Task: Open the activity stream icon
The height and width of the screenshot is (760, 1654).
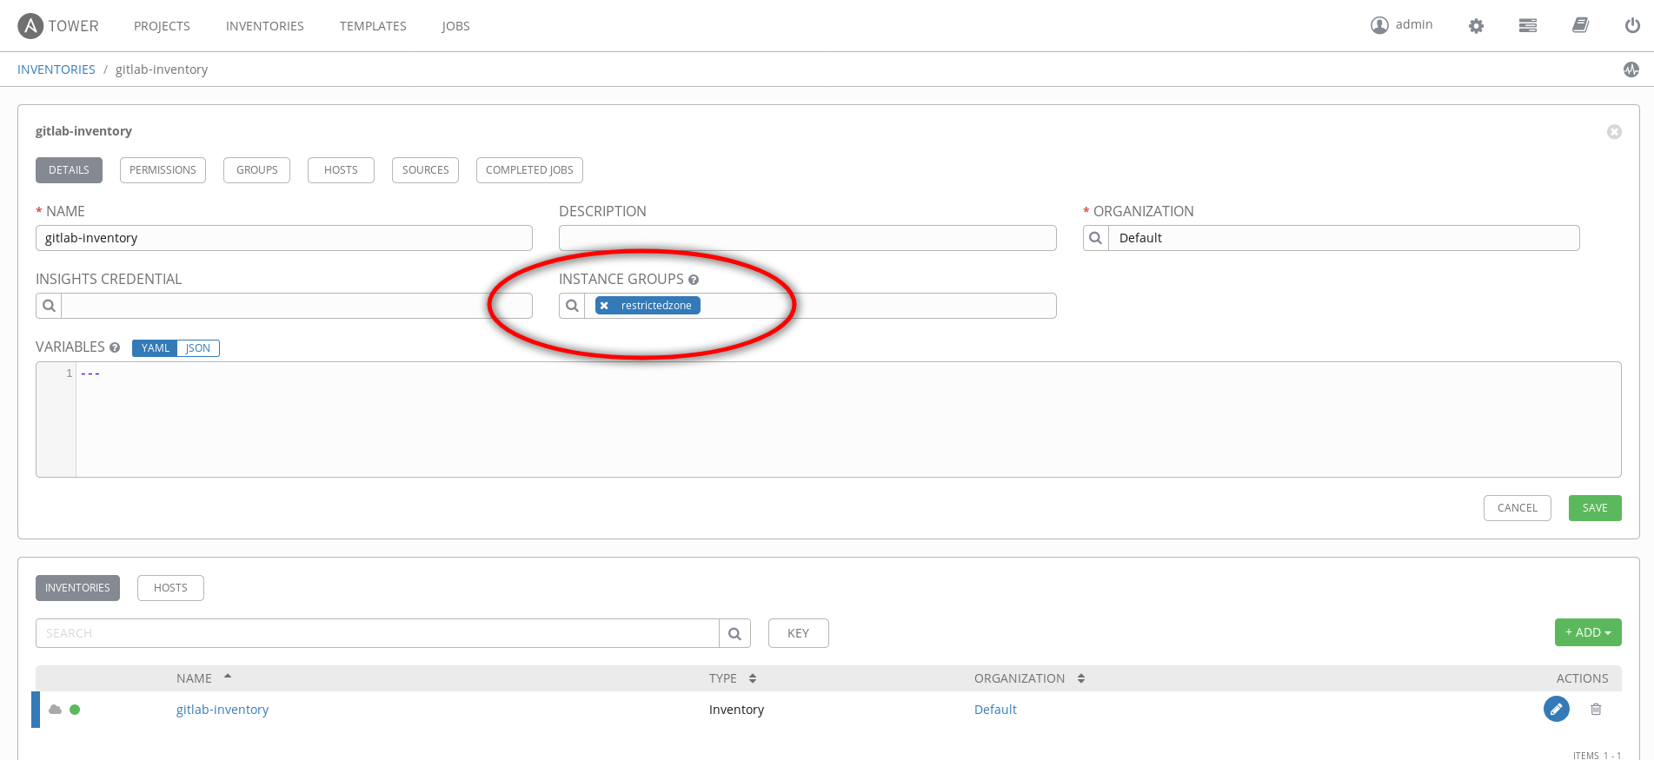Action: (1631, 69)
